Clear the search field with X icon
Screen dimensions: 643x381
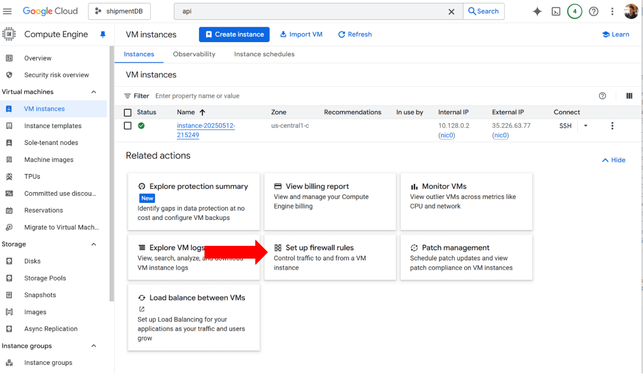click(451, 11)
